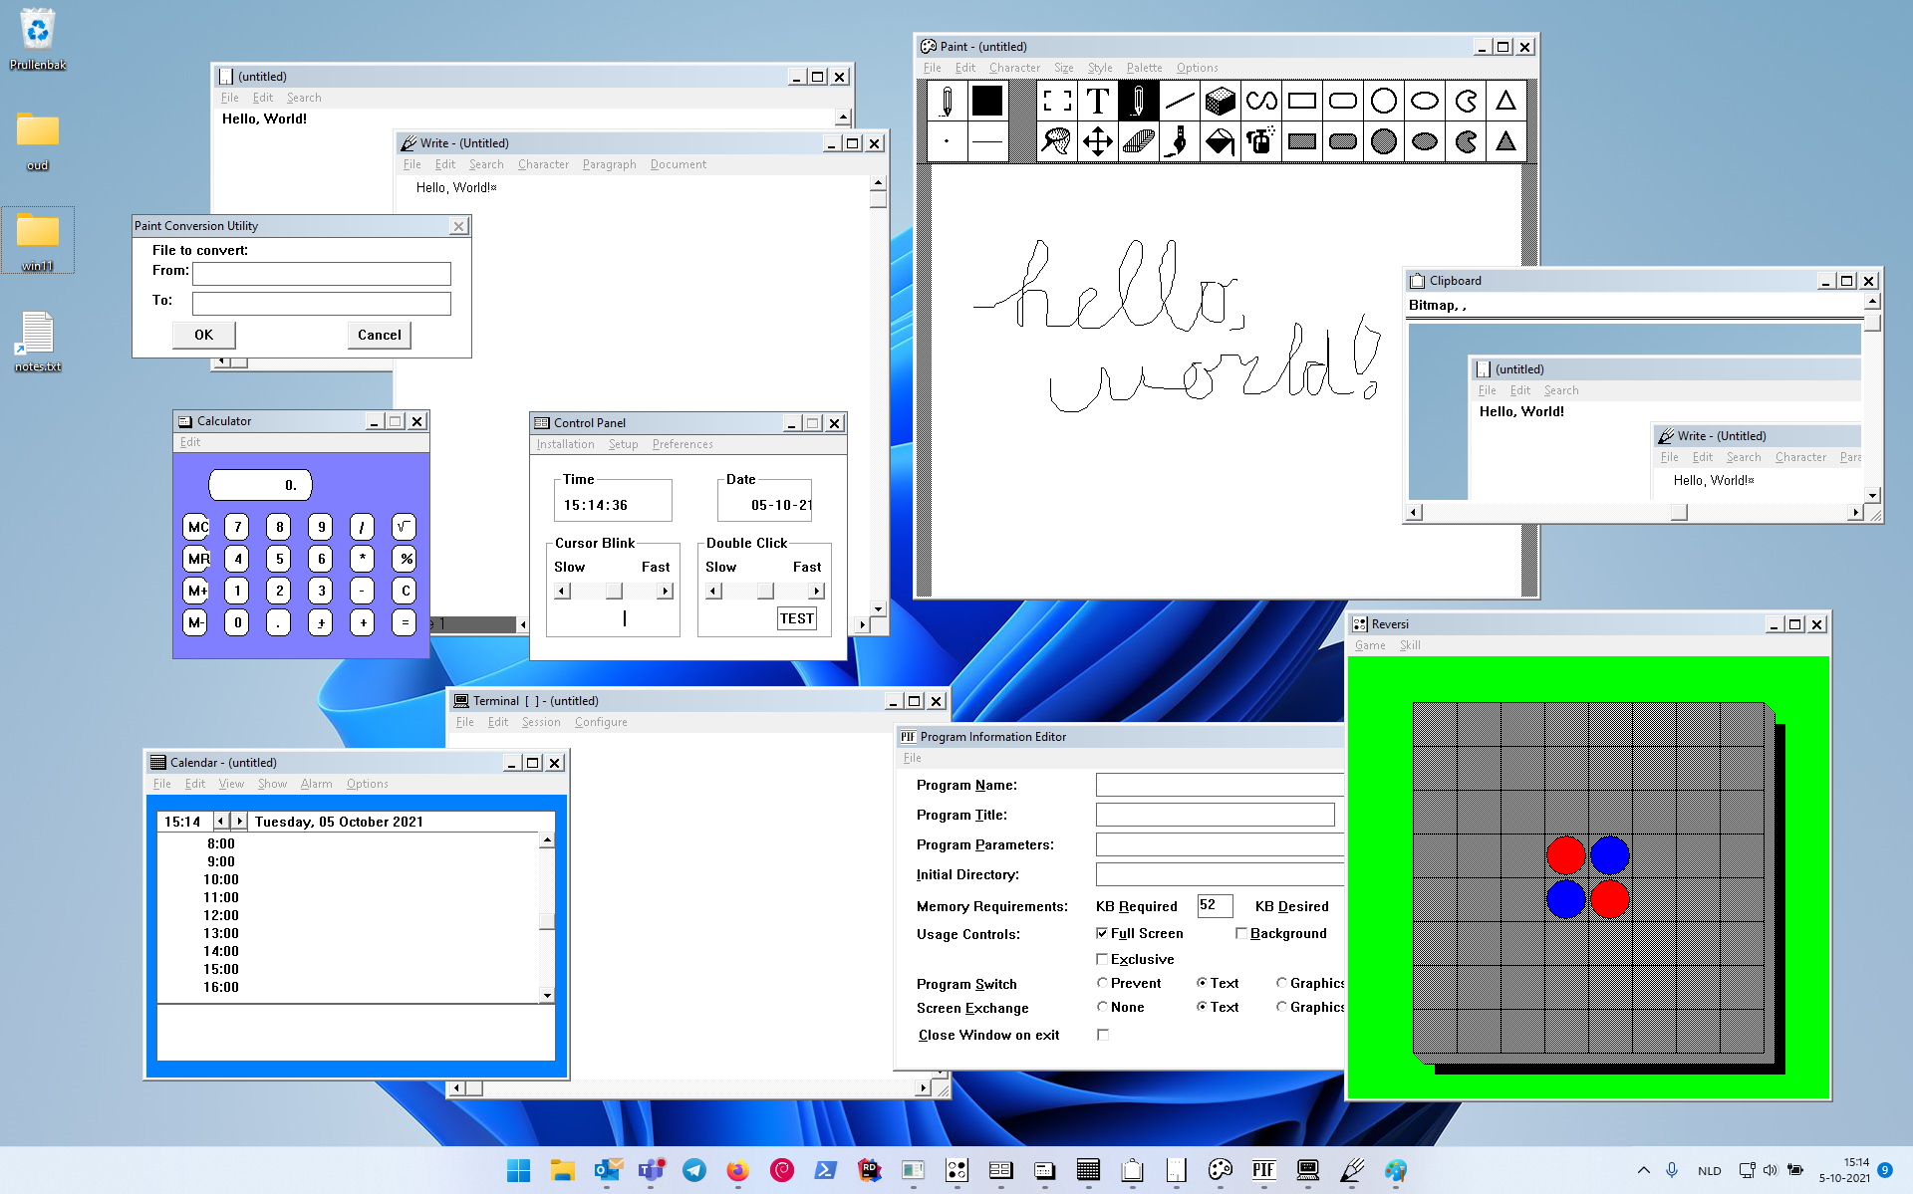Choose the filled triangle polygon tool

(1505, 141)
